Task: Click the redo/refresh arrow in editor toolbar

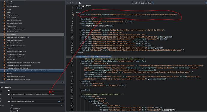Action: click(71, 3)
